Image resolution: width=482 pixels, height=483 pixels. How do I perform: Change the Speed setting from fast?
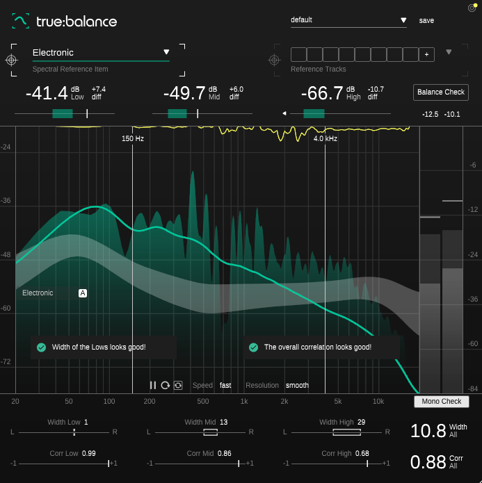click(225, 385)
